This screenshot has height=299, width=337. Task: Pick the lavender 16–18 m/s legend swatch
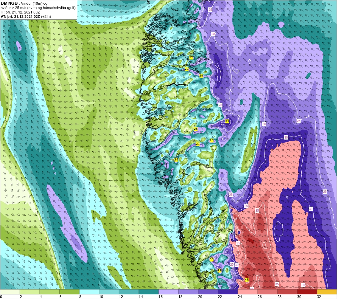168,292
